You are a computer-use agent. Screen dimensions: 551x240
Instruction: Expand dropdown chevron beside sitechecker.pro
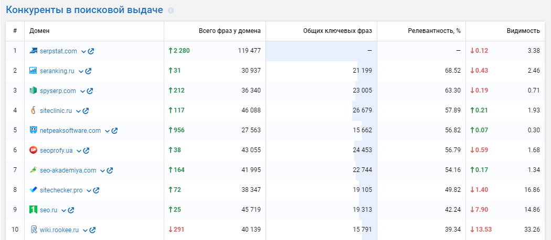tap(89, 191)
